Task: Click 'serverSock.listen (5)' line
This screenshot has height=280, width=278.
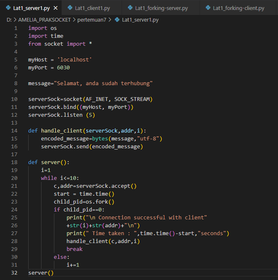Action: pos(61,115)
